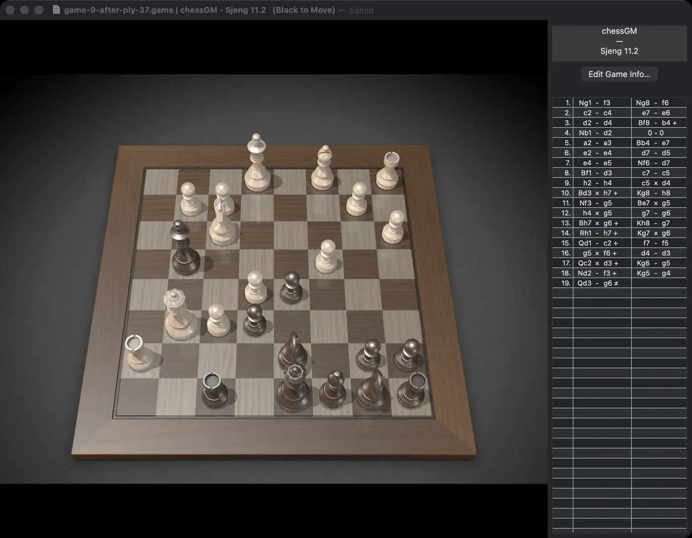The height and width of the screenshot is (538, 692).
Task: Select black move 'Ng8 - f6' in move list
Action: [659, 103]
